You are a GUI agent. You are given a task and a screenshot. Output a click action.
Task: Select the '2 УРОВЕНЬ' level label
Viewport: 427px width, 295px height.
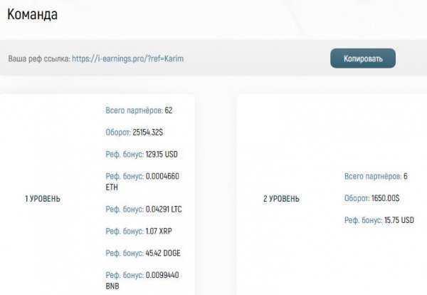pos(281,199)
